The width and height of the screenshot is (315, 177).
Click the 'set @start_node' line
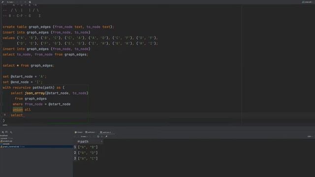click(x=25, y=77)
